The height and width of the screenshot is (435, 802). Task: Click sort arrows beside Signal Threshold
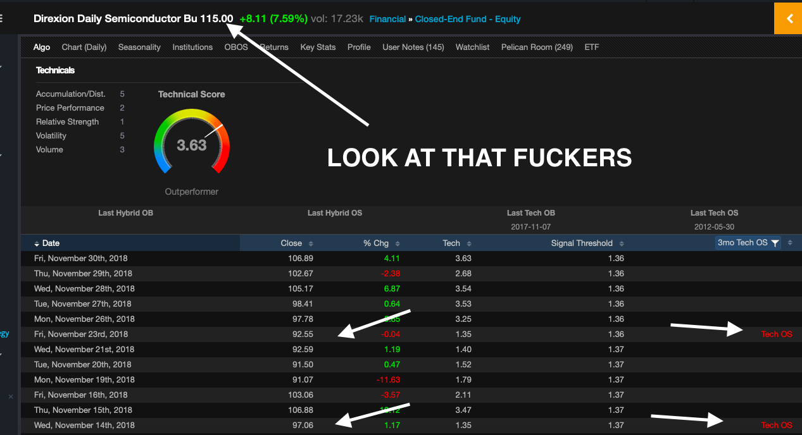[622, 243]
